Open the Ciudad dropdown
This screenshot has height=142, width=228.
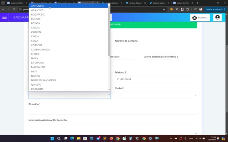tap(156, 95)
